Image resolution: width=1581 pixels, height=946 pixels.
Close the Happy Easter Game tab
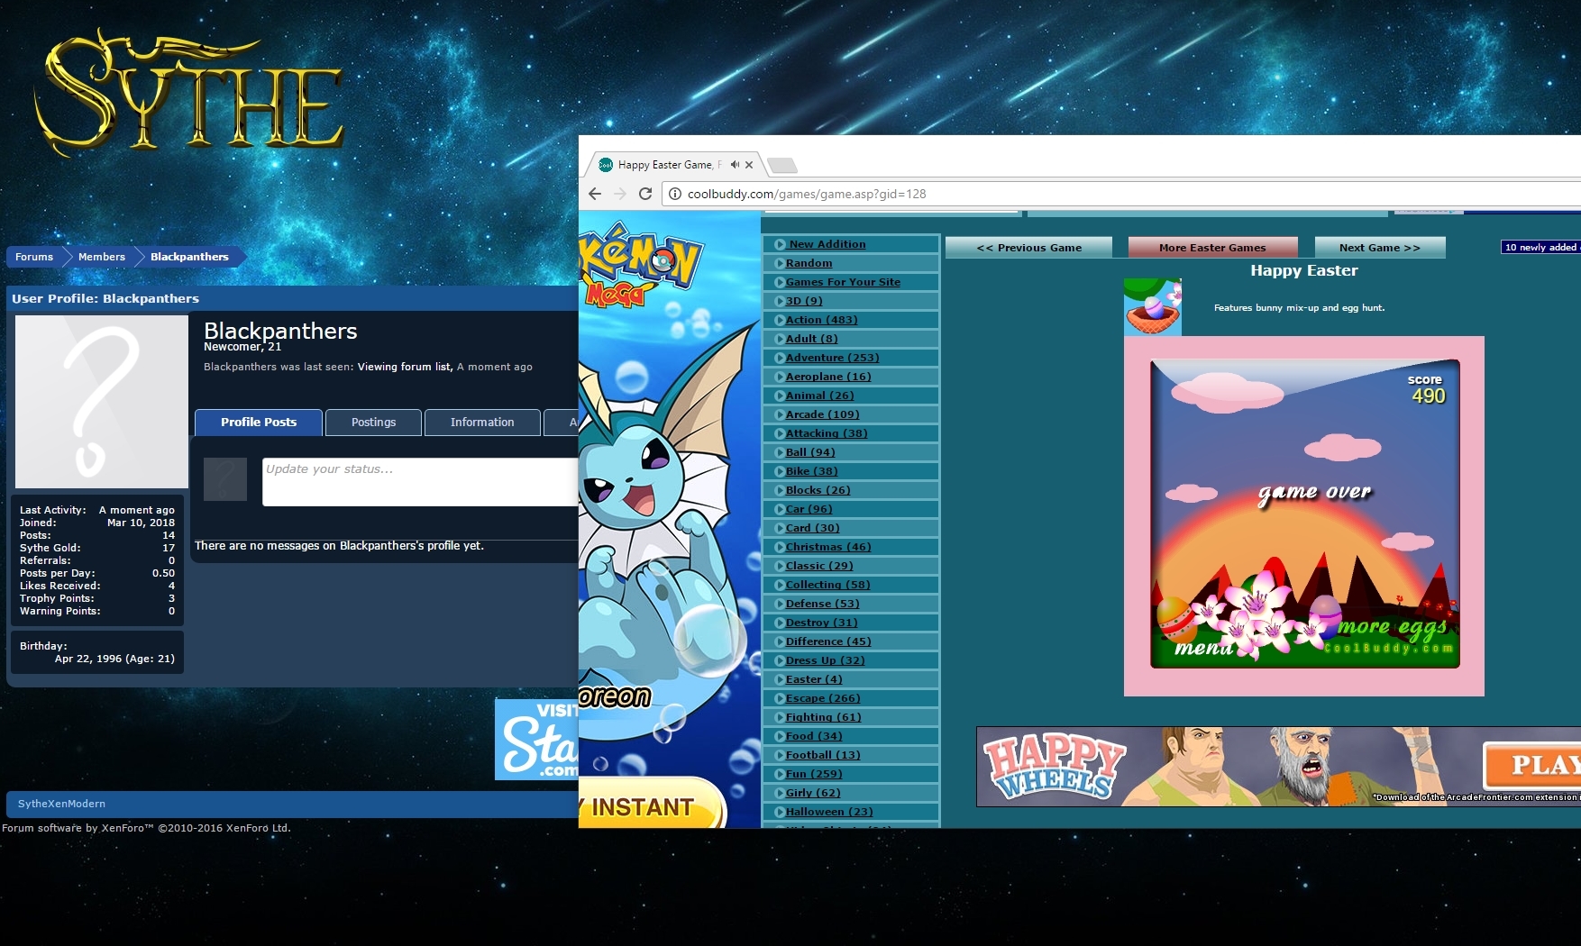pos(749,165)
